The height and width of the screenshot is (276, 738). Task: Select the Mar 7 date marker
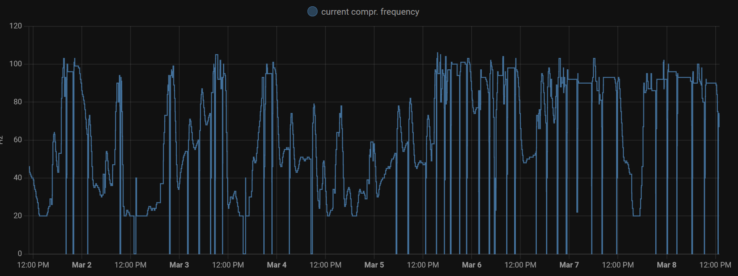[569, 265]
